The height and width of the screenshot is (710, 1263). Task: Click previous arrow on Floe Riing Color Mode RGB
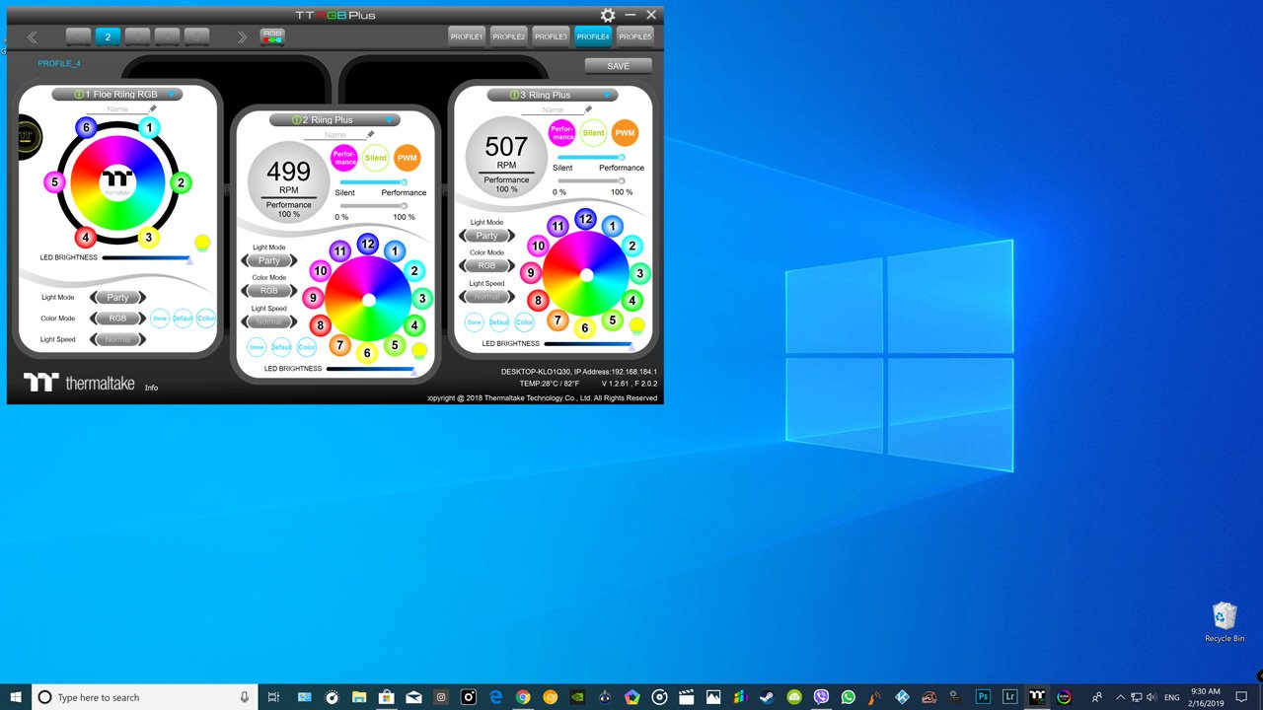94,319
